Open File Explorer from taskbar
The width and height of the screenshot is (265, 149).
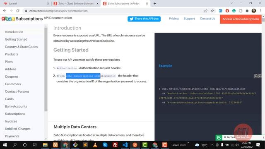pos(45,145)
